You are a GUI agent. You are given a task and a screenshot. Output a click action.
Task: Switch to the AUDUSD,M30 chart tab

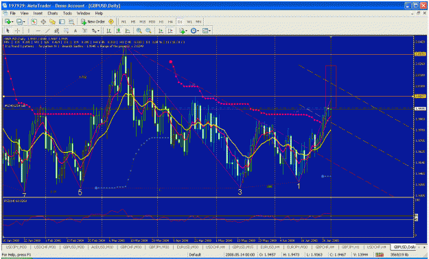102,247
